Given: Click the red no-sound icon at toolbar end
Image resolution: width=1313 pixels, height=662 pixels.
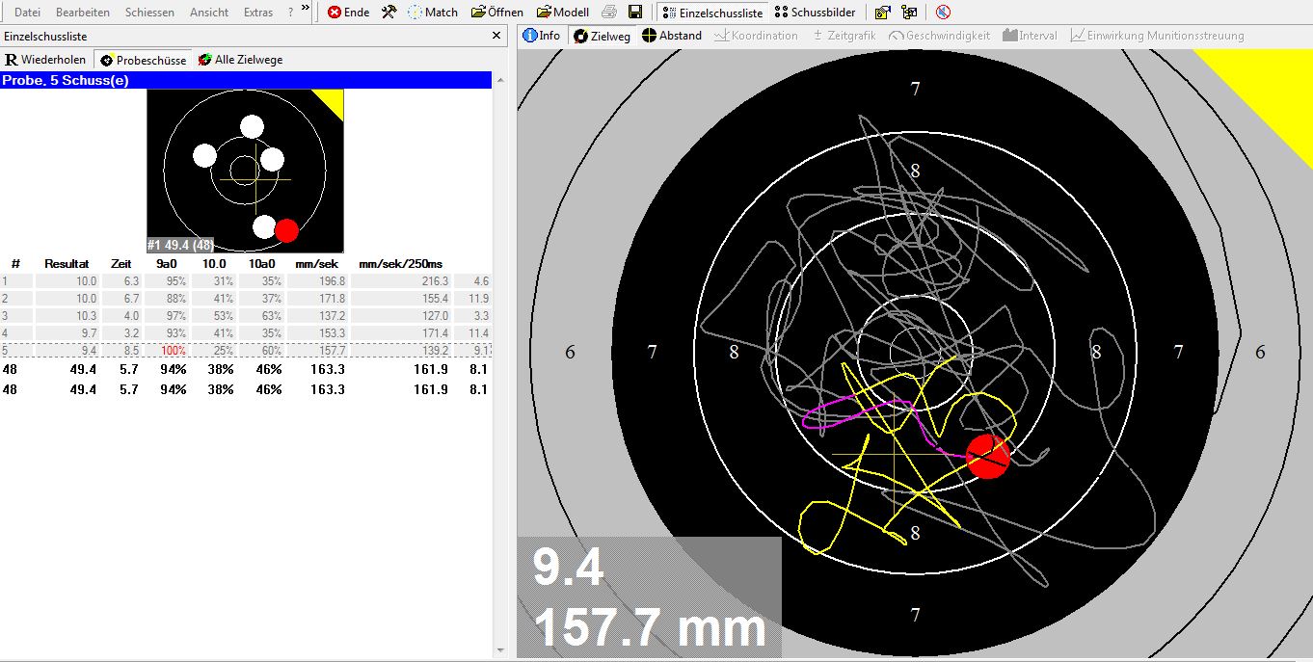Looking at the screenshot, I should coord(943,13).
